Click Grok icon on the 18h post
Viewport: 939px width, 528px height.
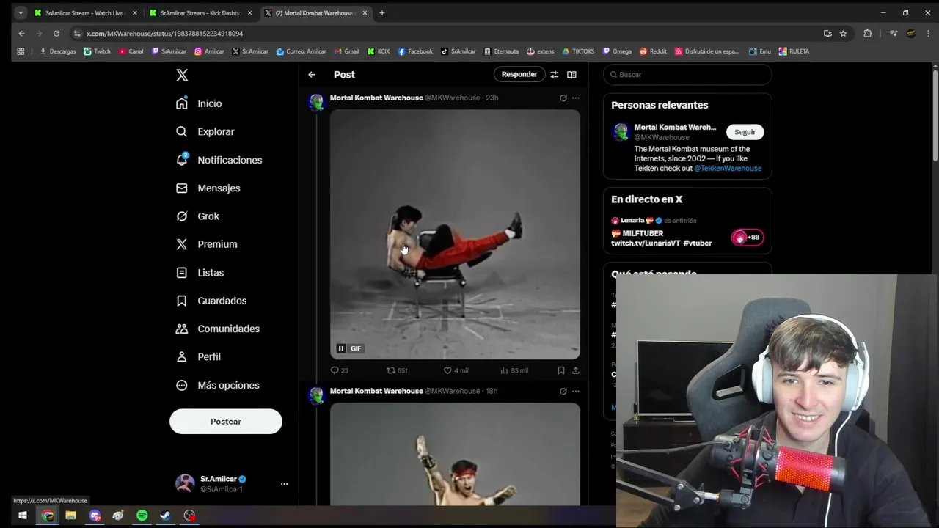pyautogui.click(x=563, y=391)
